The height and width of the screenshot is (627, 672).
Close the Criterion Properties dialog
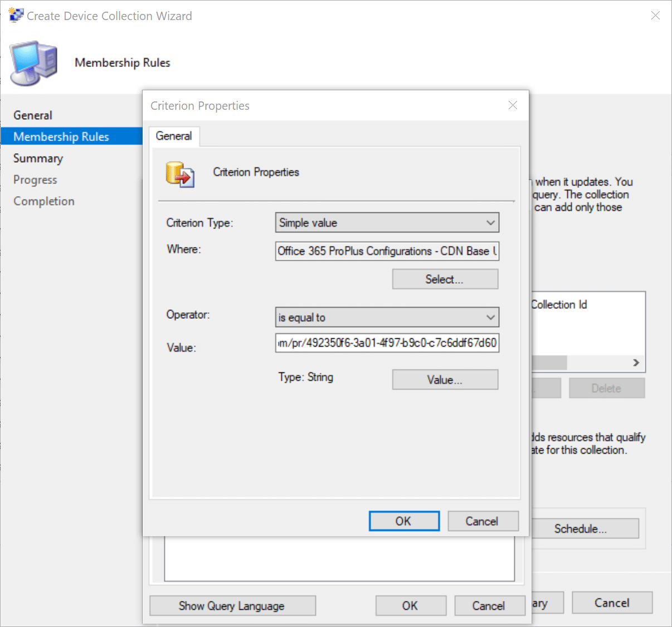(513, 105)
